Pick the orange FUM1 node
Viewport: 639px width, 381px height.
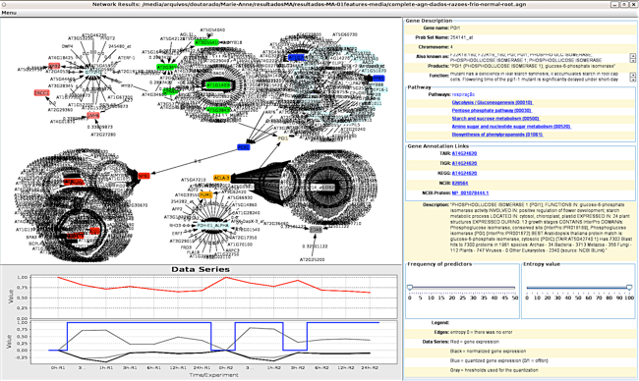click(205, 195)
